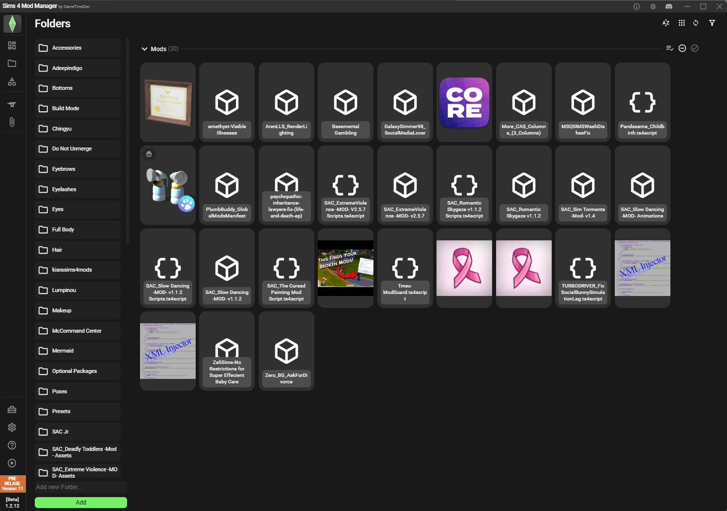The width and height of the screenshot is (727, 511).
Task: Select TURBODRIVER_Fix SocialBunnySimulationLag card
Action: click(583, 268)
